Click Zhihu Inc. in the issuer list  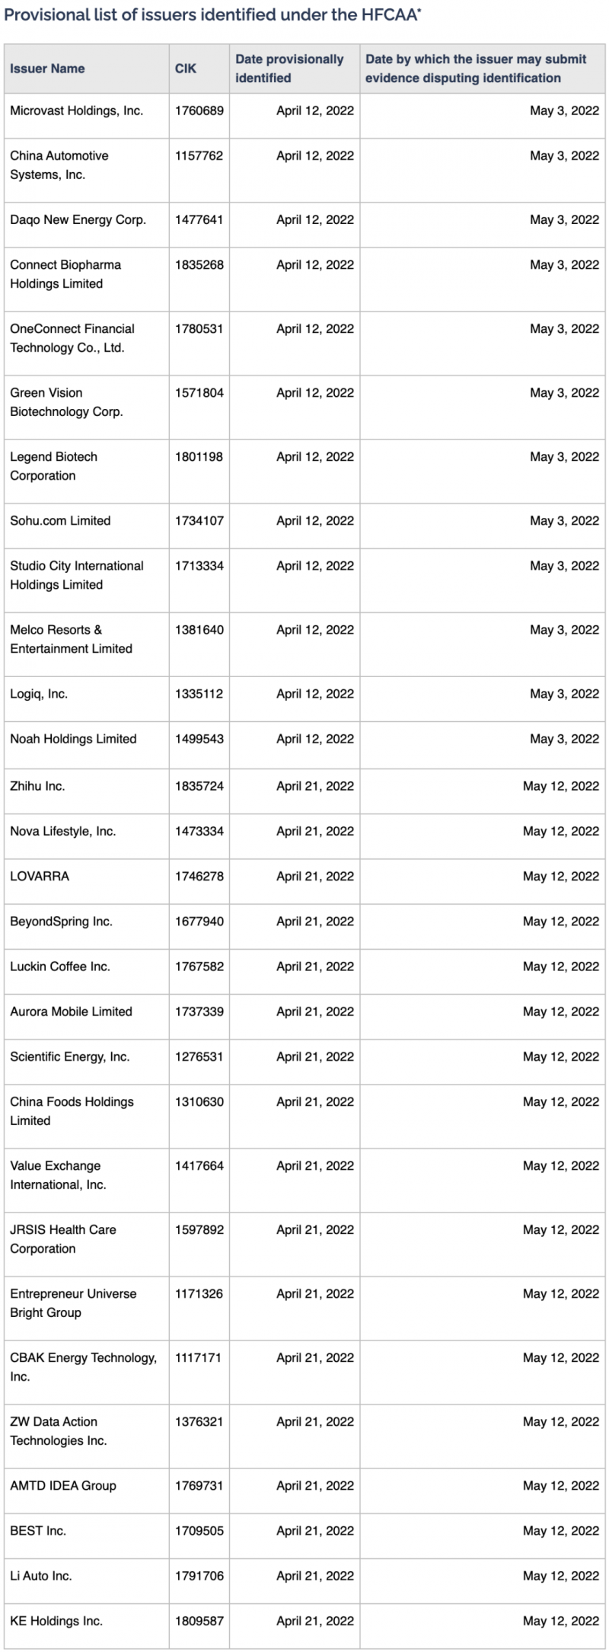[37, 786]
